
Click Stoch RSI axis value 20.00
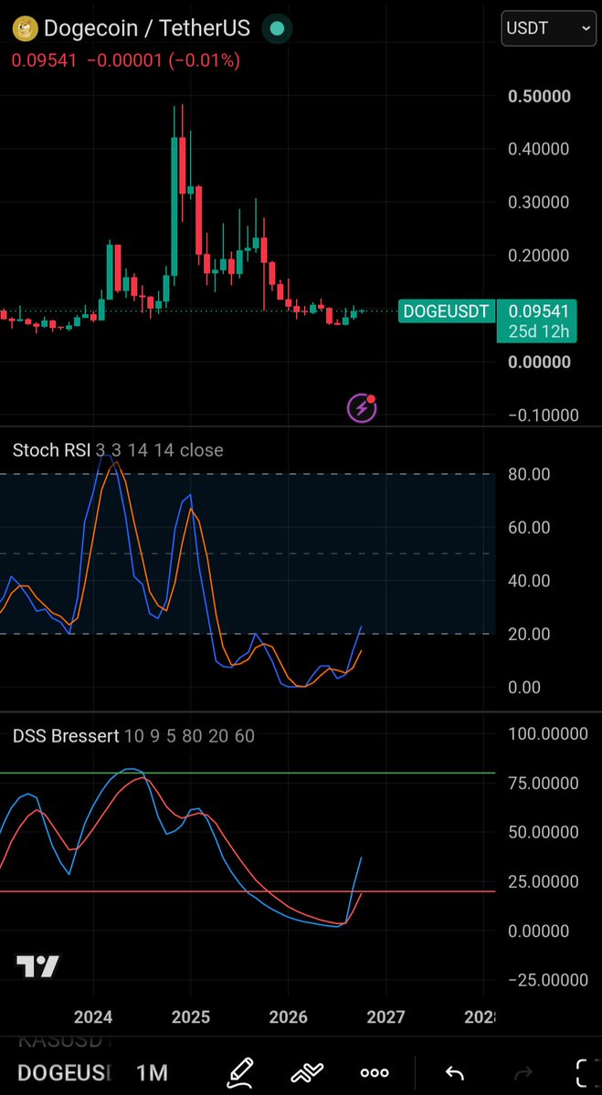529,634
